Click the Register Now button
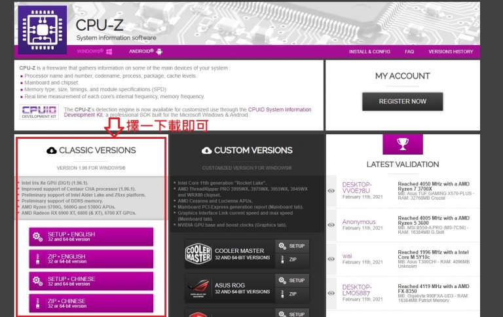This screenshot has width=503, height=317. click(x=403, y=102)
